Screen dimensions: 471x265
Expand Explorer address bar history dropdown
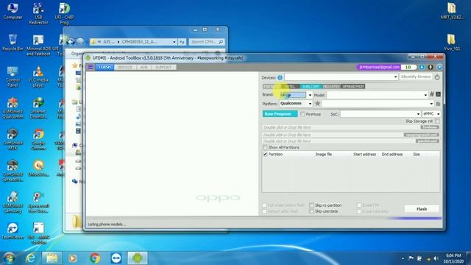click(x=174, y=42)
